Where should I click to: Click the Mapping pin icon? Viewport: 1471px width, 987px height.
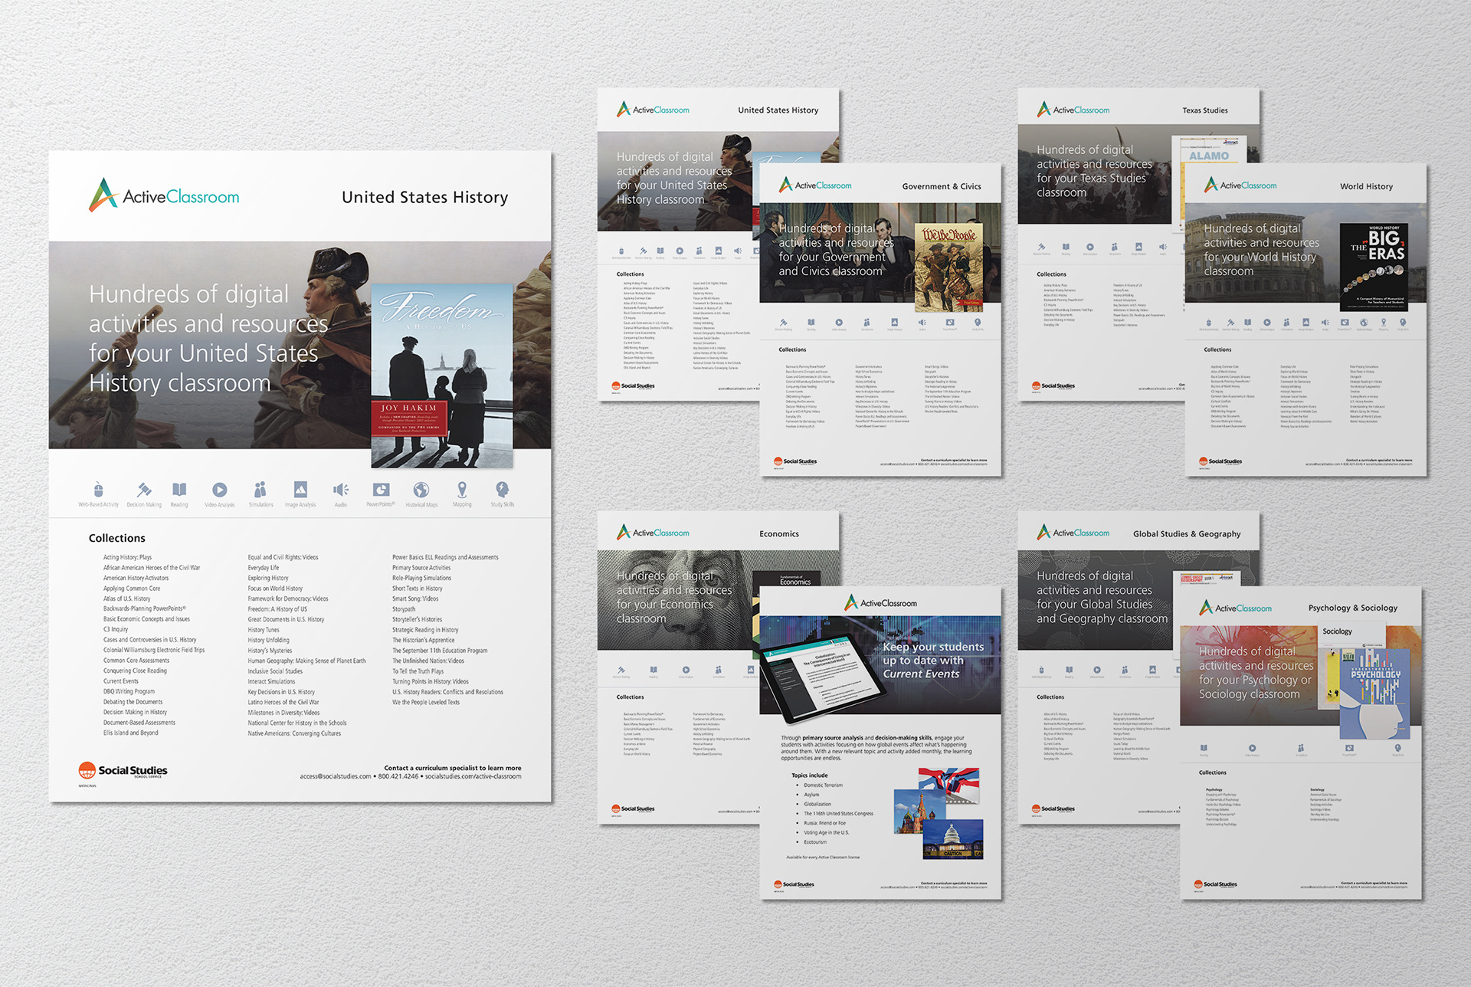tap(462, 490)
